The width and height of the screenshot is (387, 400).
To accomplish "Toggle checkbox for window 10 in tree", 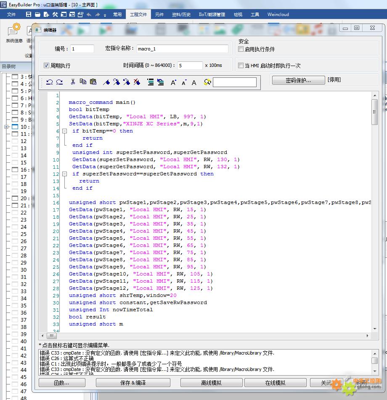I will [x=15, y=127].
